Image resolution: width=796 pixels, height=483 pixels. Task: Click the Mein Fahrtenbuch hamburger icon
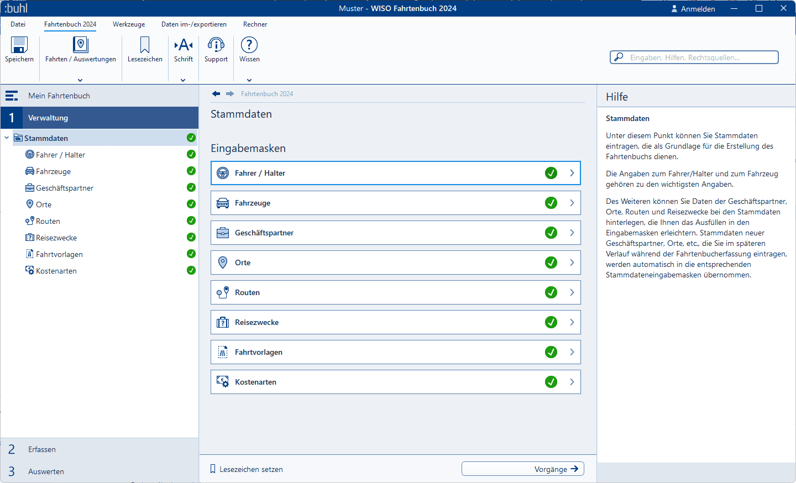tap(12, 96)
